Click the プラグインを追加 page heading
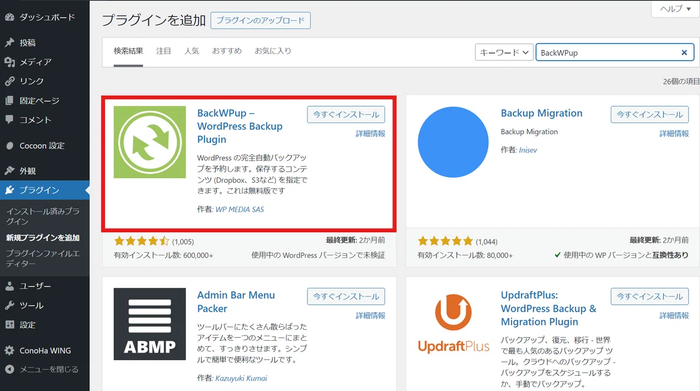 click(x=154, y=20)
